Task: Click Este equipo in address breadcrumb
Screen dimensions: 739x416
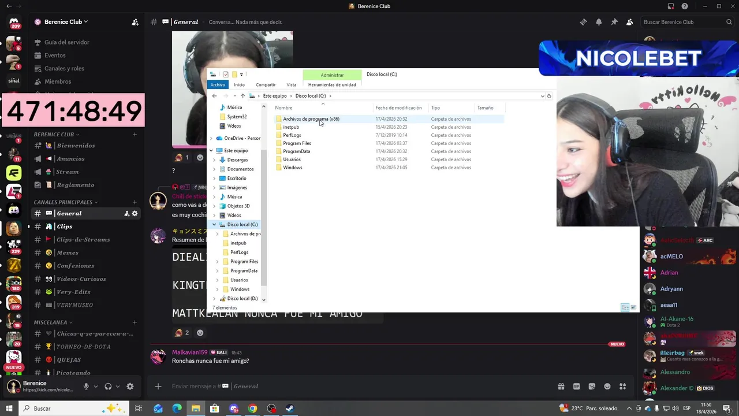Action: point(275,96)
